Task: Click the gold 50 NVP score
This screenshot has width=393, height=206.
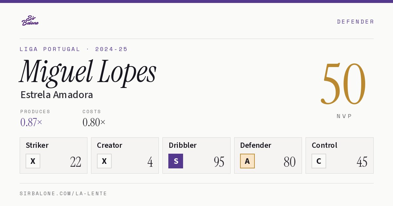Action: (x=343, y=84)
